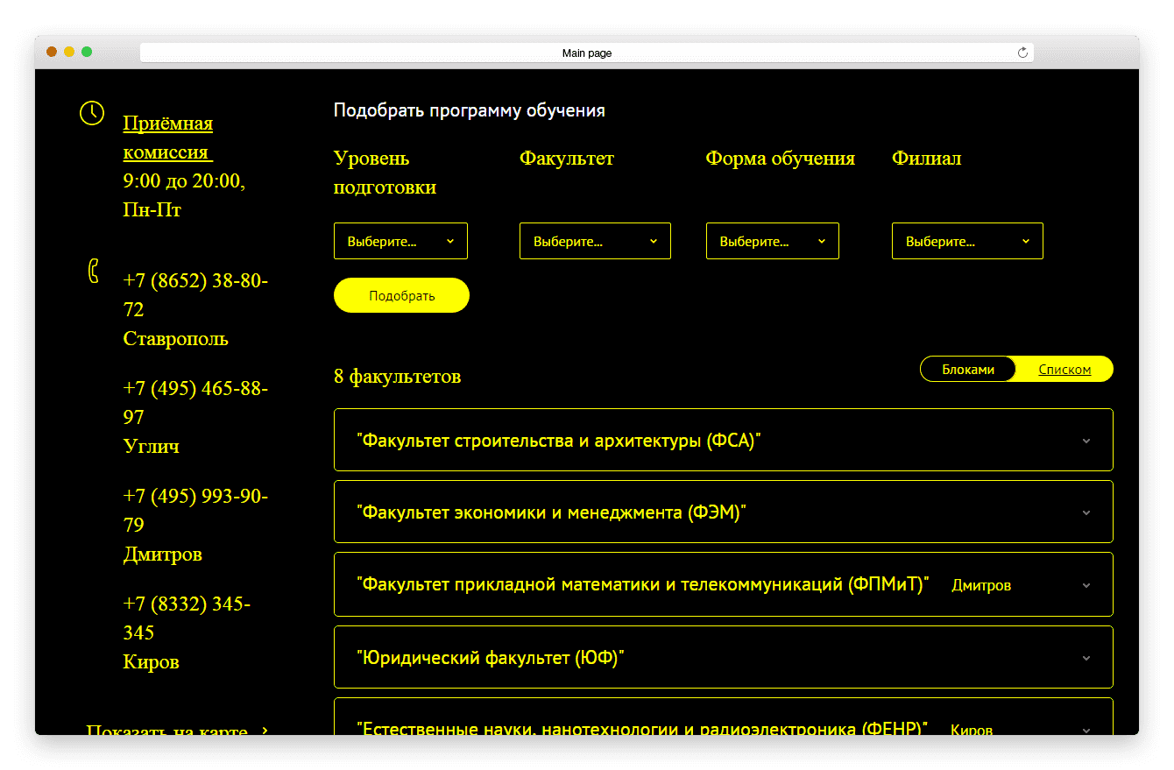
Task: Click the phone handset icon
Action: pyautogui.click(x=93, y=271)
